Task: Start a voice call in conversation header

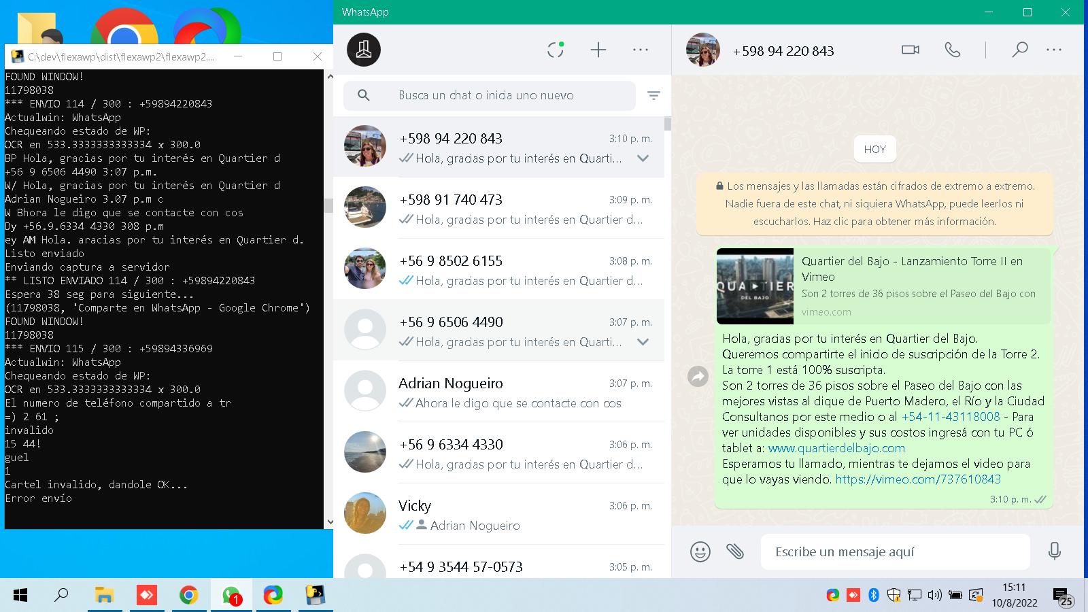Action: pyautogui.click(x=953, y=50)
